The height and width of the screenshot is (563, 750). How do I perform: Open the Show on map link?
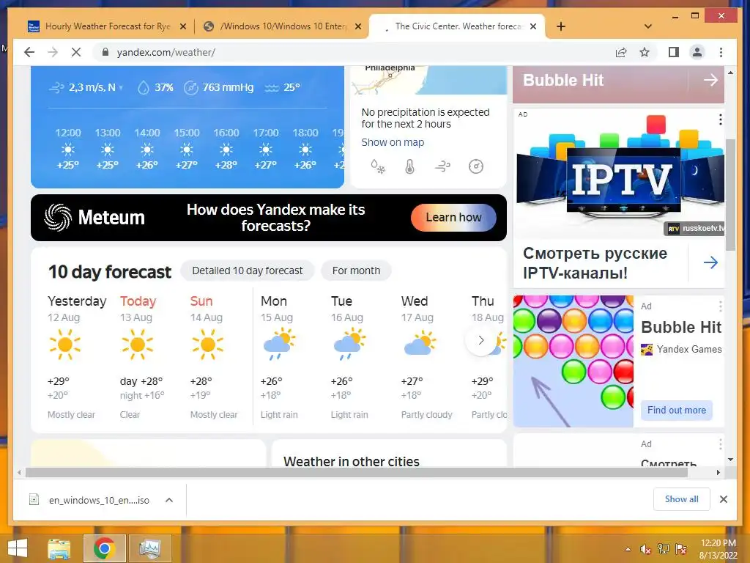(393, 142)
